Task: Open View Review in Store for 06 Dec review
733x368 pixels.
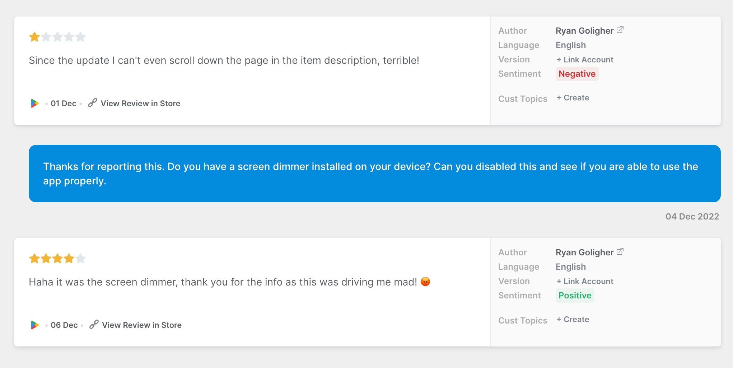Action: [142, 325]
